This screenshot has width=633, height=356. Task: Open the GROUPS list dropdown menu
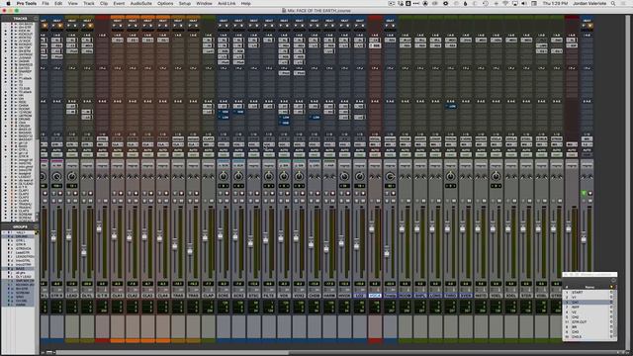(x=36, y=227)
